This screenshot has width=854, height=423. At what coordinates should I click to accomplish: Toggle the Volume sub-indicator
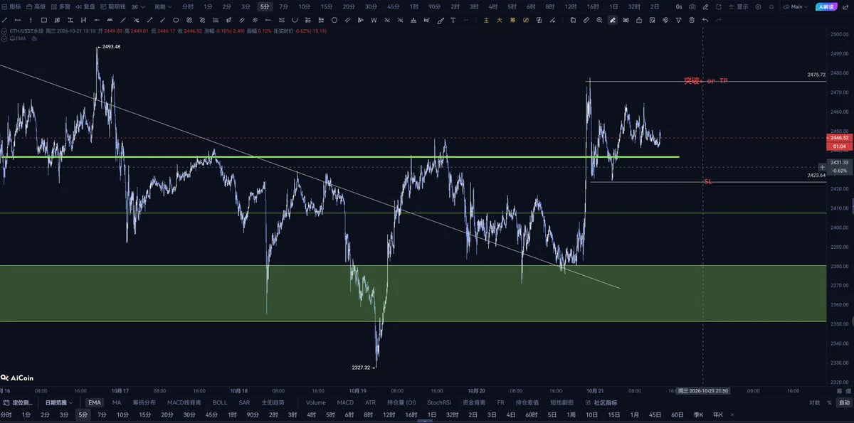point(315,402)
